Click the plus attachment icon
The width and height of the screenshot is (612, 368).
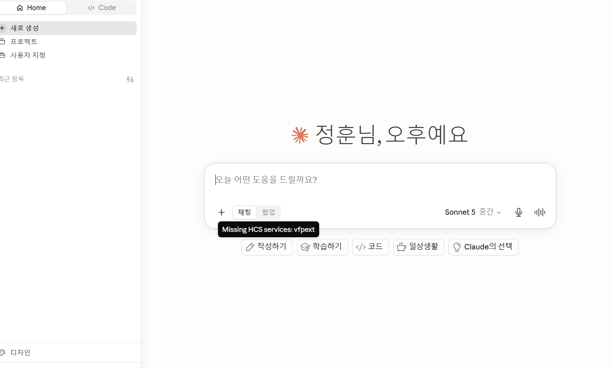221,212
